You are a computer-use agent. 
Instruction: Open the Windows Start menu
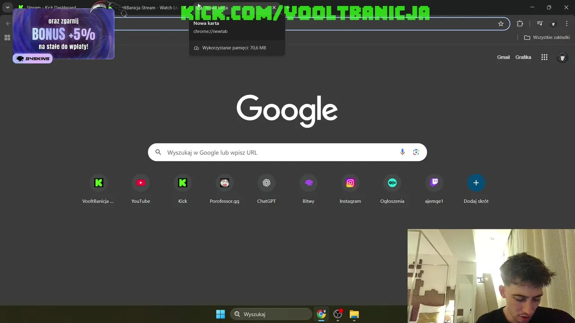point(221,314)
